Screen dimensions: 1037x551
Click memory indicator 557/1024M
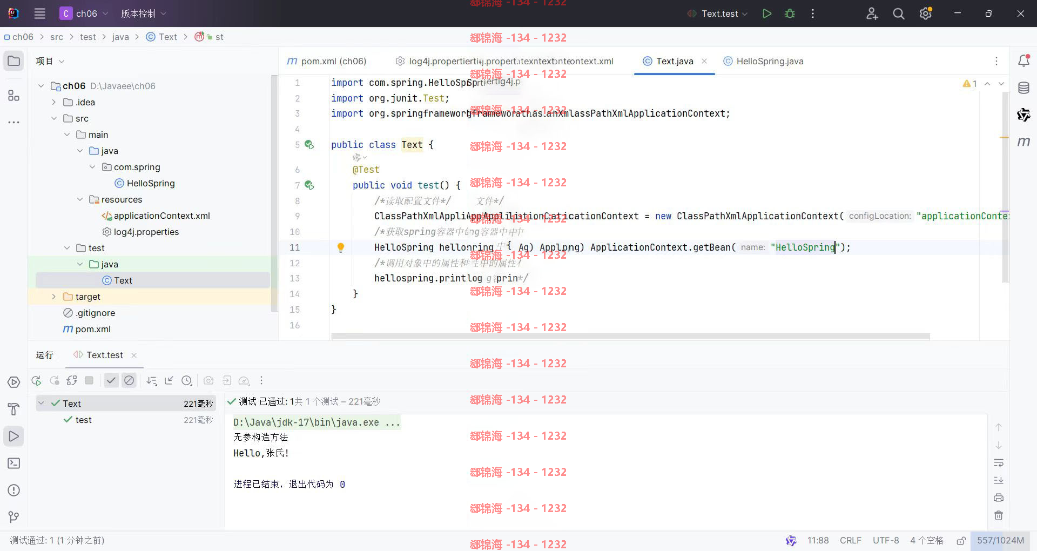coord(1000,541)
